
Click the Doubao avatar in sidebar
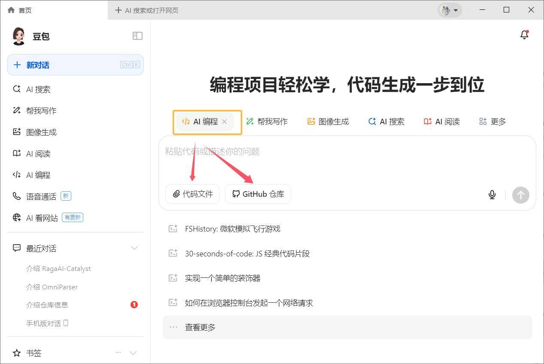pyautogui.click(x=18, y=36)
